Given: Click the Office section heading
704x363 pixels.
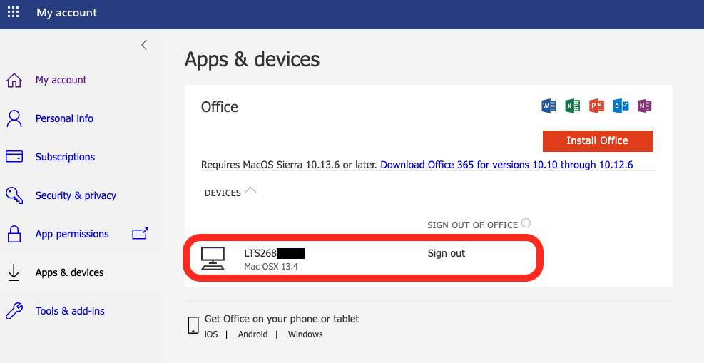Looking at the screenshot, I should 220,107.
